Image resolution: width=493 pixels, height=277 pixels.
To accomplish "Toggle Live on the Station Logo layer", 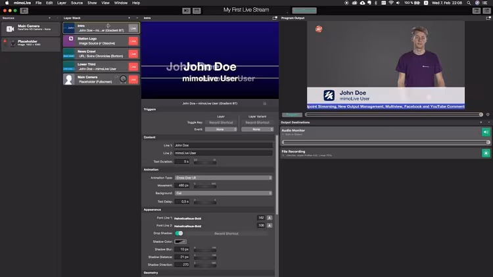I will click(133, 41).
